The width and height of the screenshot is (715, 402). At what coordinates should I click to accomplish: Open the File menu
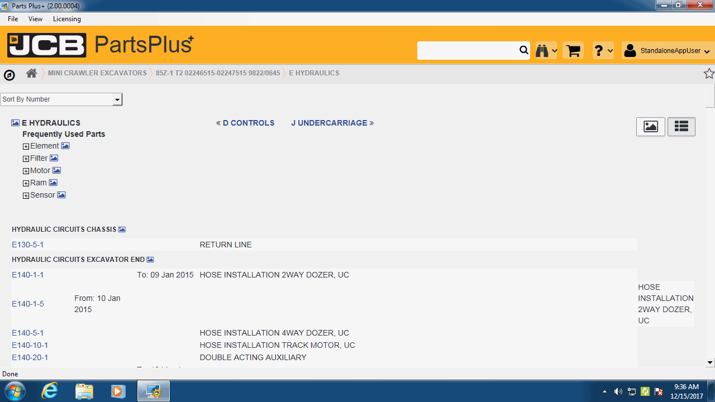13,19
